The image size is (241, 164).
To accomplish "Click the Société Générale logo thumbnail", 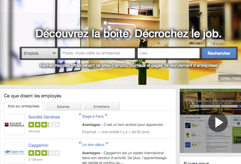I will [14, 124].
